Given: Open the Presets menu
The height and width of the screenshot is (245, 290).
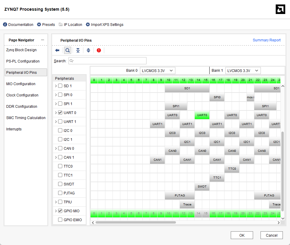Looking at the screenshot, I should pos(49,25).
